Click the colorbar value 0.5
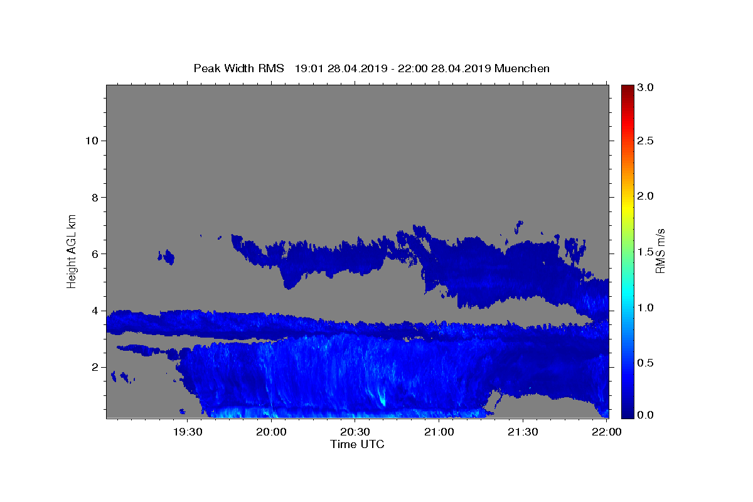This screenshot has width=753, height=502. pos(646,363)
